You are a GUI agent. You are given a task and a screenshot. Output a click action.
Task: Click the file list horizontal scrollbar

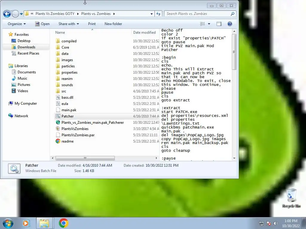coord(85,158)
